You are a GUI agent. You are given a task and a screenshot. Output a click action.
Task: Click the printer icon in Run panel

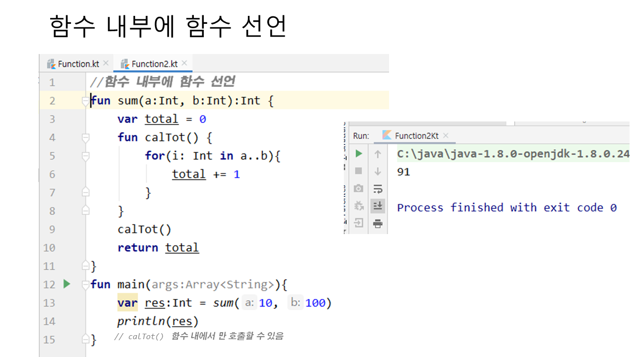coord(378,223)
